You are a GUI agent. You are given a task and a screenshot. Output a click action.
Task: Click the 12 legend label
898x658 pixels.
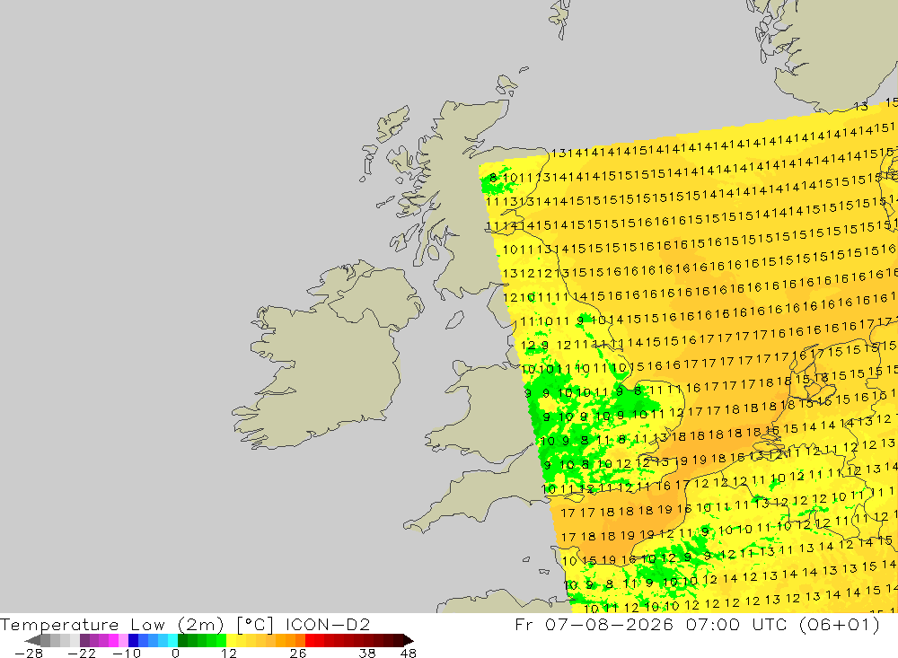pyautogui.click(x=229, y=654)
